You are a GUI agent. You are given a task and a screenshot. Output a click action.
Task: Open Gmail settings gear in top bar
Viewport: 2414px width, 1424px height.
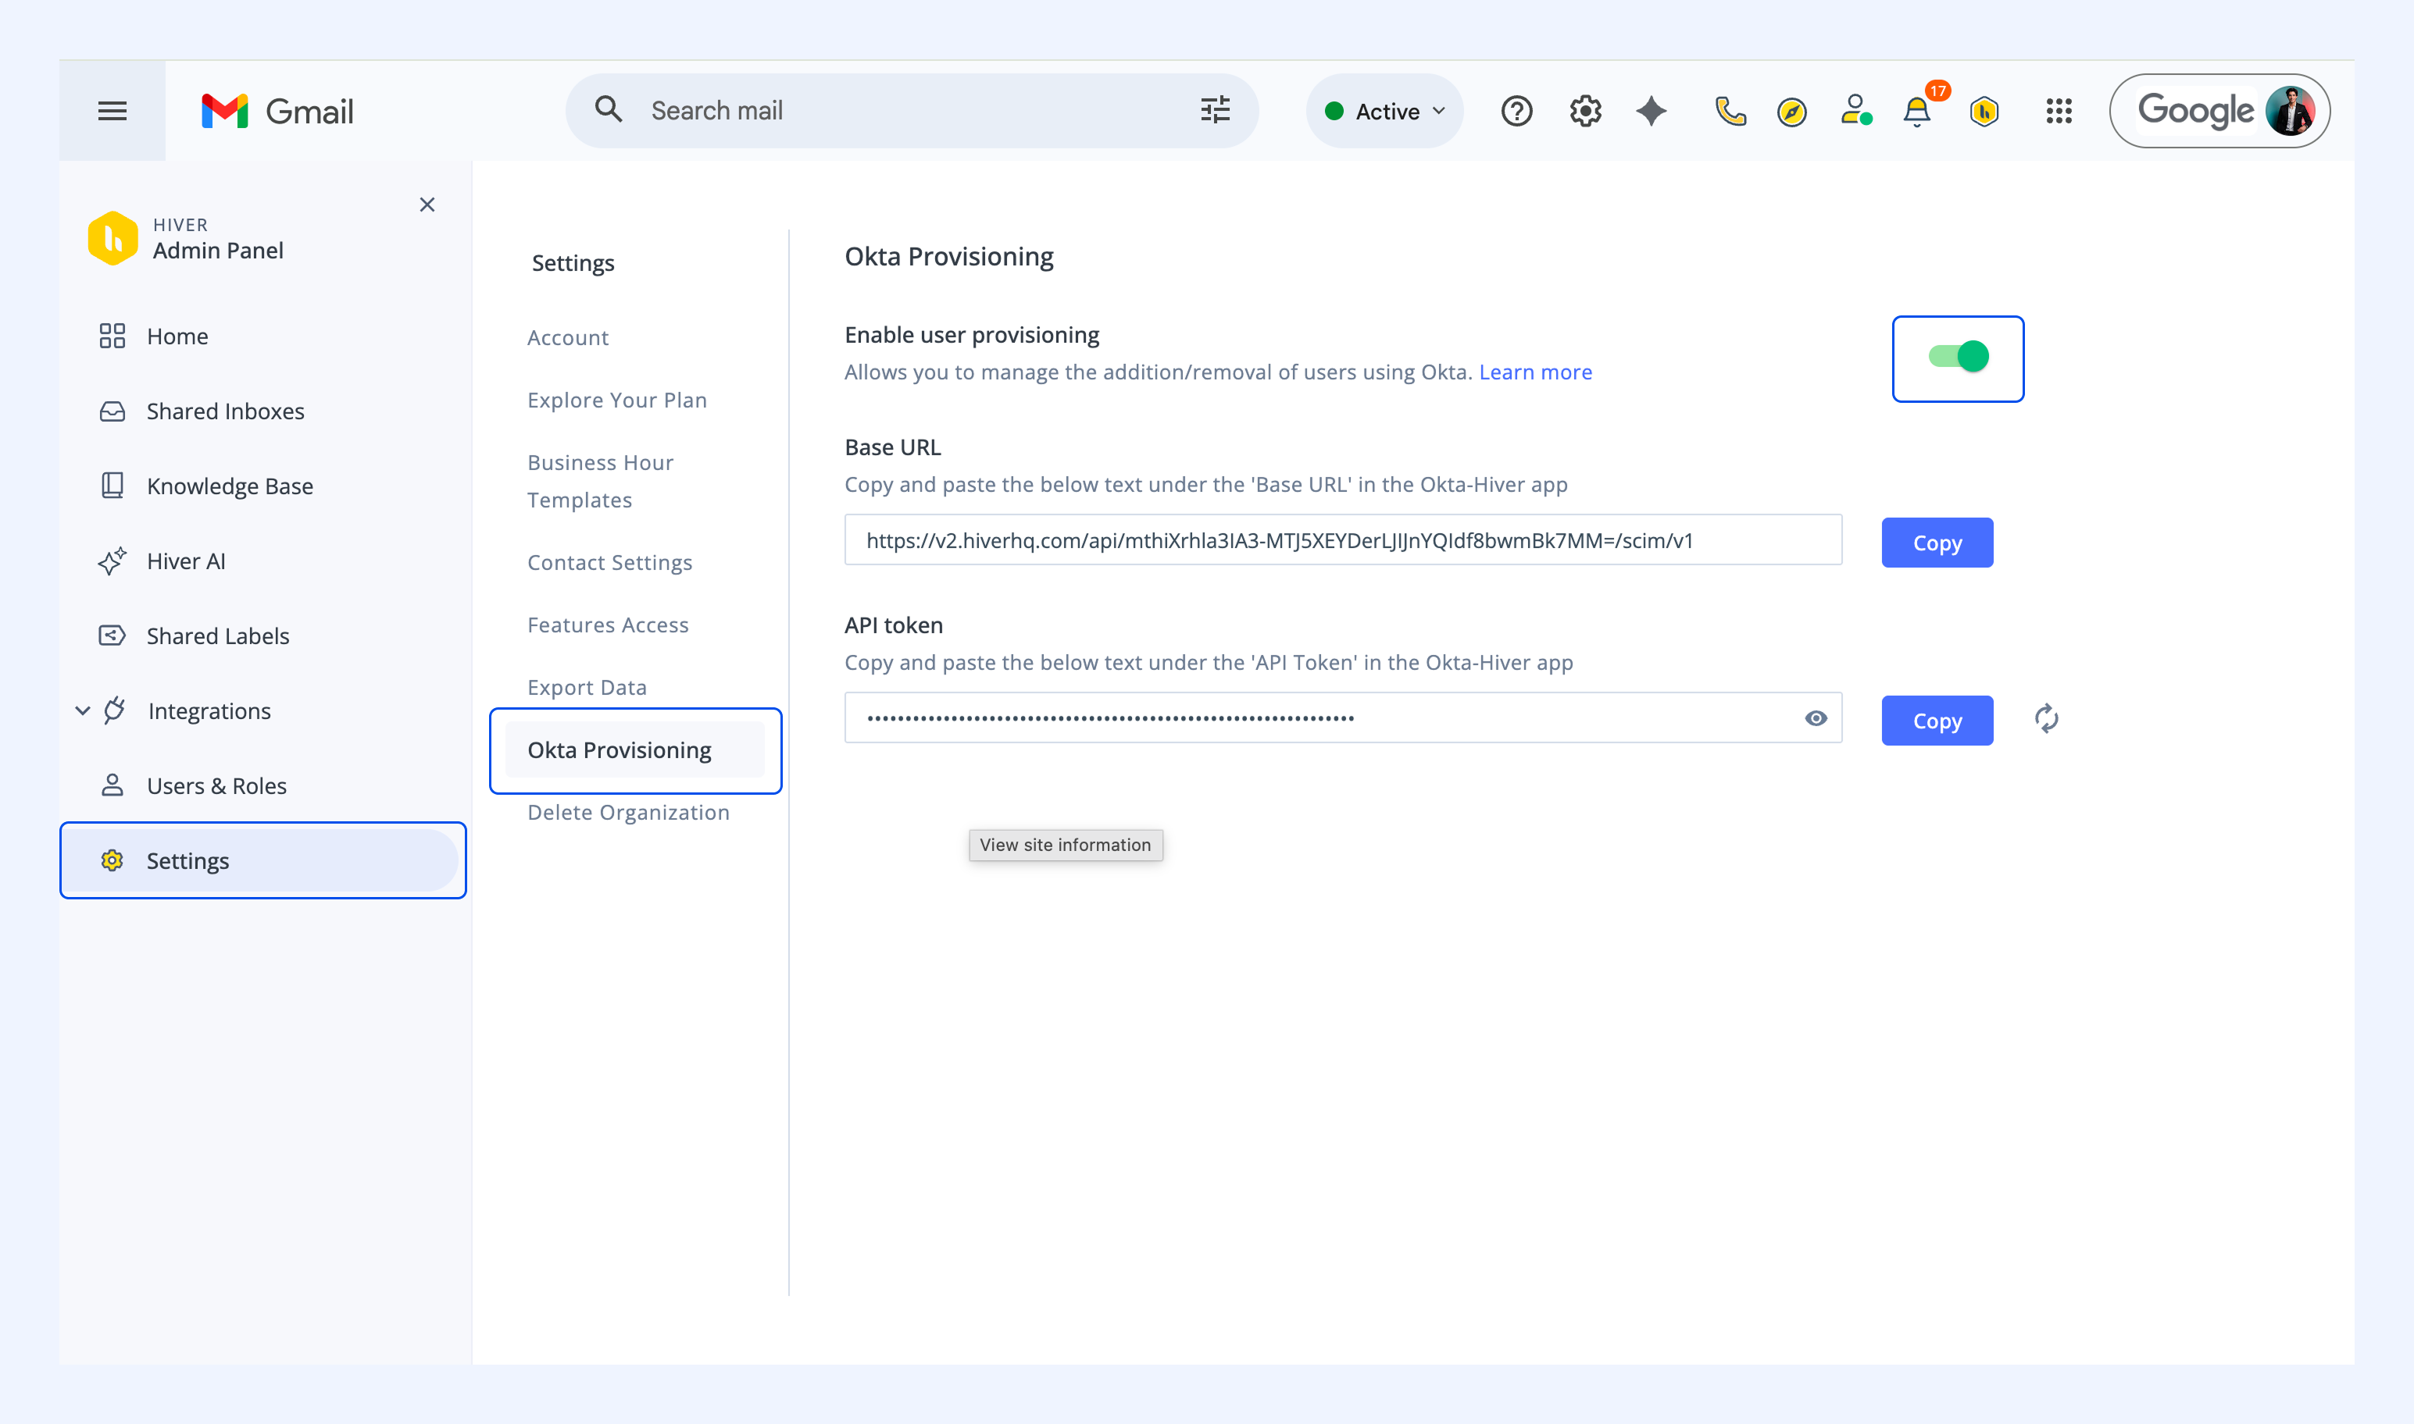click(1585, 112)
